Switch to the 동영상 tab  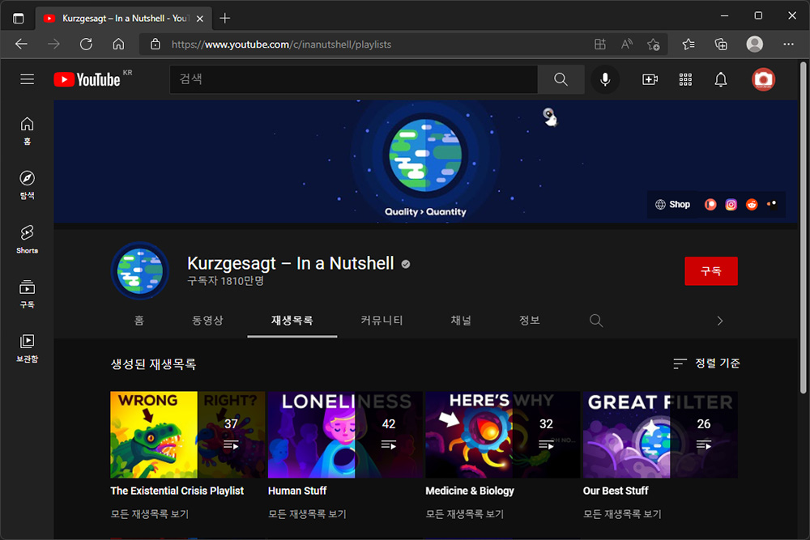pyautogui.click(x=207, y=321)
